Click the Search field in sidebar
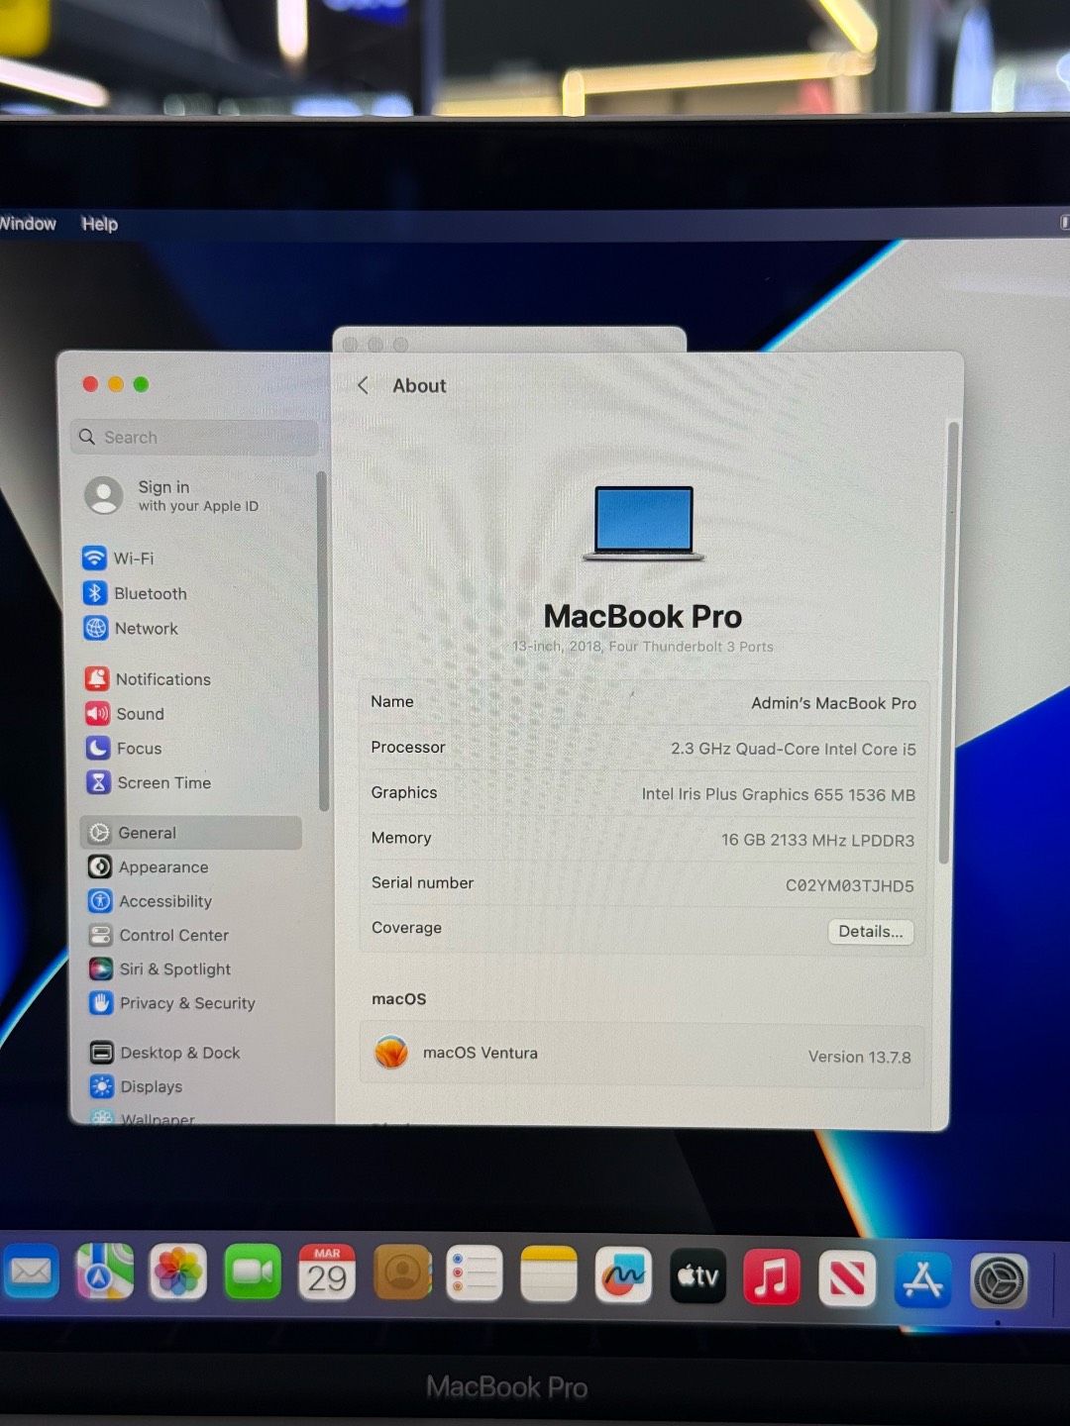This screenshot has height=1426, width=1070. (194, 437)
